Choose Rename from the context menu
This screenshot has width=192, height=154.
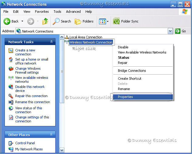click(x=143, y=89)
